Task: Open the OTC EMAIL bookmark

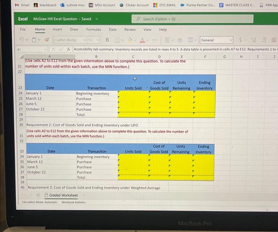Action: 164,5
